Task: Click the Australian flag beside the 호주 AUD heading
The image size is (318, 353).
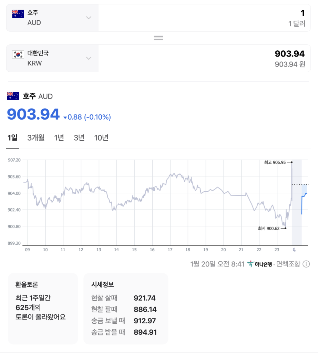Action: [13, 96]
